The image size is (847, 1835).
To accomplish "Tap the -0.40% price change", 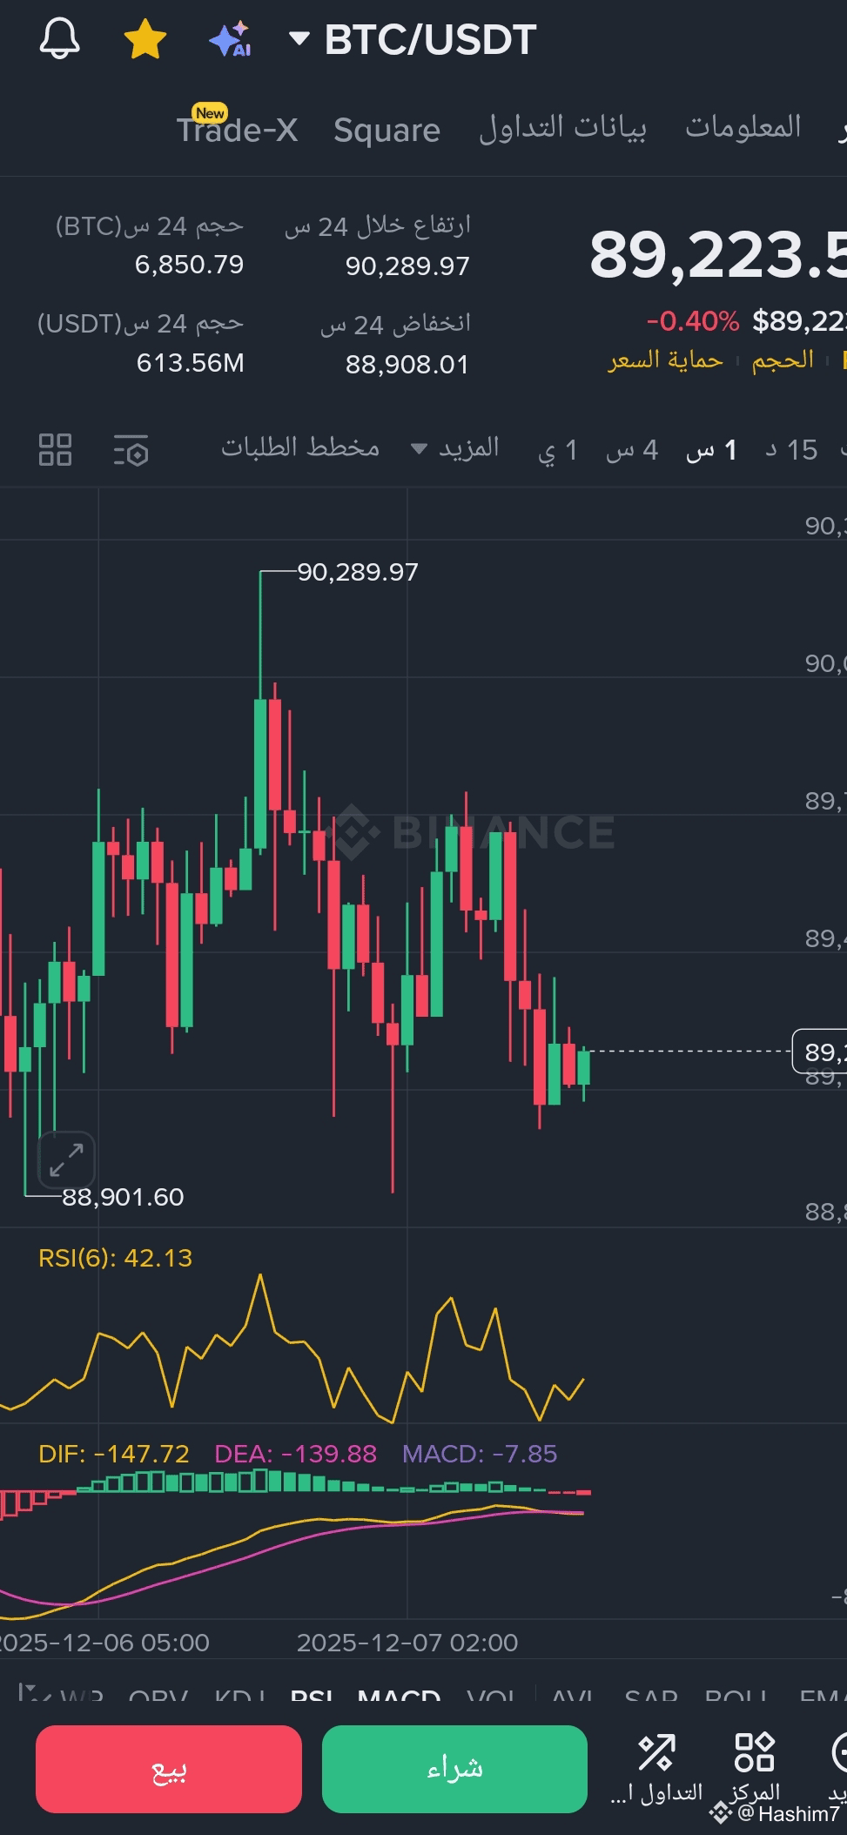I will [x=693, y=321].
